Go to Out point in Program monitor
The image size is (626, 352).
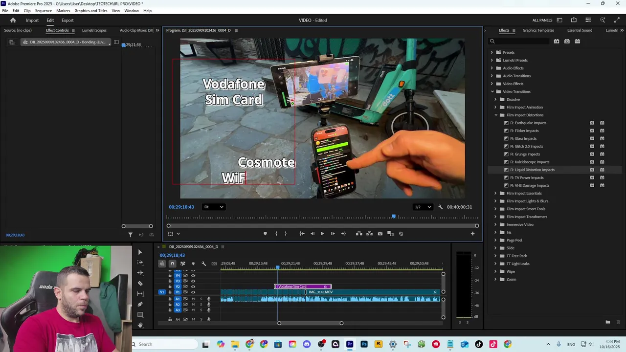click(x=343, y=234)
